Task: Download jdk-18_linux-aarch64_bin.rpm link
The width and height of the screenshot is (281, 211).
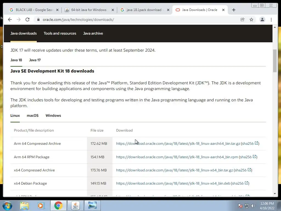Action: [x=177, y=157]
